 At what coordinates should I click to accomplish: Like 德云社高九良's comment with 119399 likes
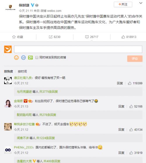tap(135, 83)
